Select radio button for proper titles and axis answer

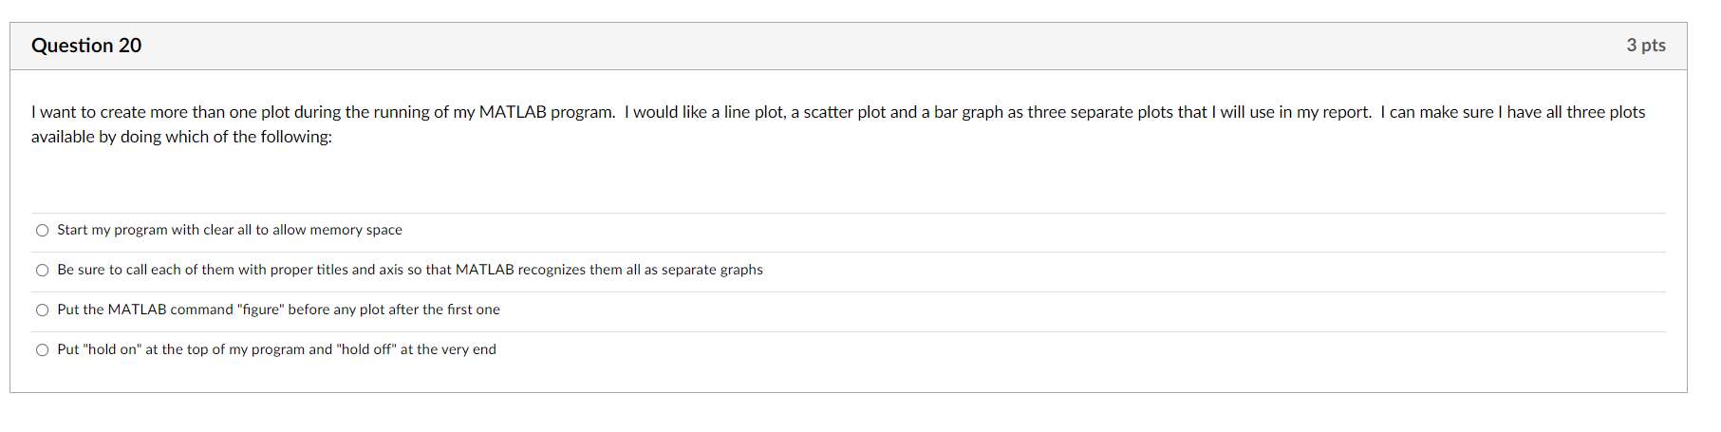tap(42, 270)
